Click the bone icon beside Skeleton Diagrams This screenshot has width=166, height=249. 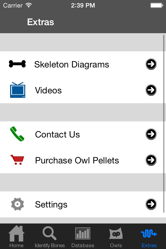click(x=17, y=64)
